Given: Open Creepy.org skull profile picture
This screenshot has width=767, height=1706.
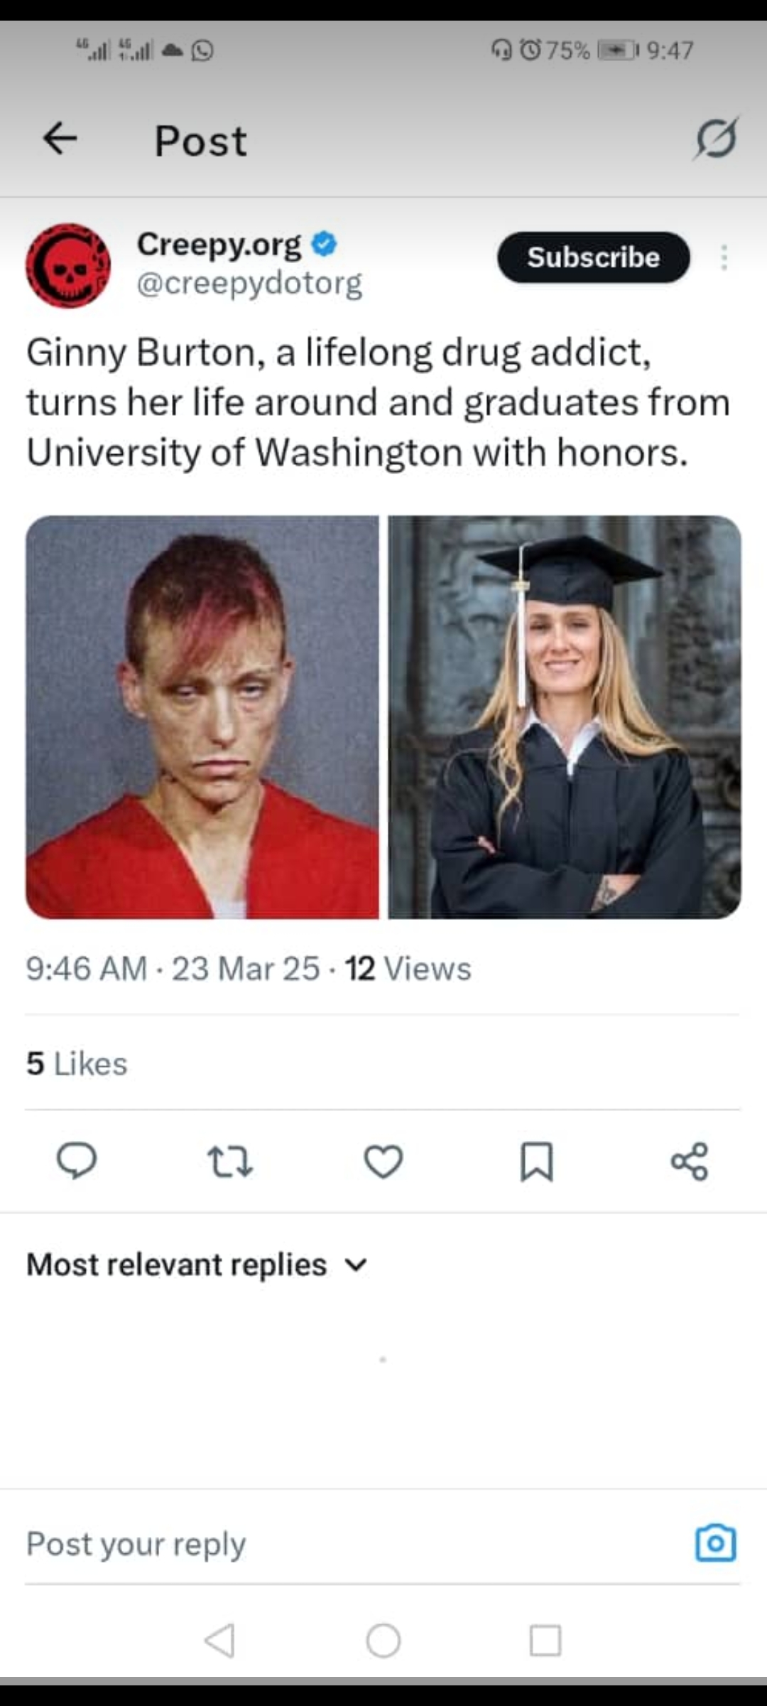Looking at the screenshot, I should point(68,265).
